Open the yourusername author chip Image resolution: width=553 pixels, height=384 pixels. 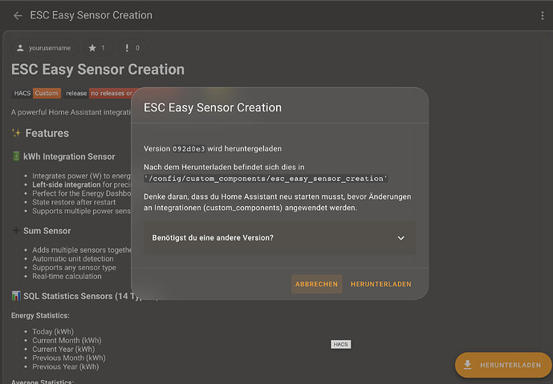pyautogui.click(x=44, y=48)
